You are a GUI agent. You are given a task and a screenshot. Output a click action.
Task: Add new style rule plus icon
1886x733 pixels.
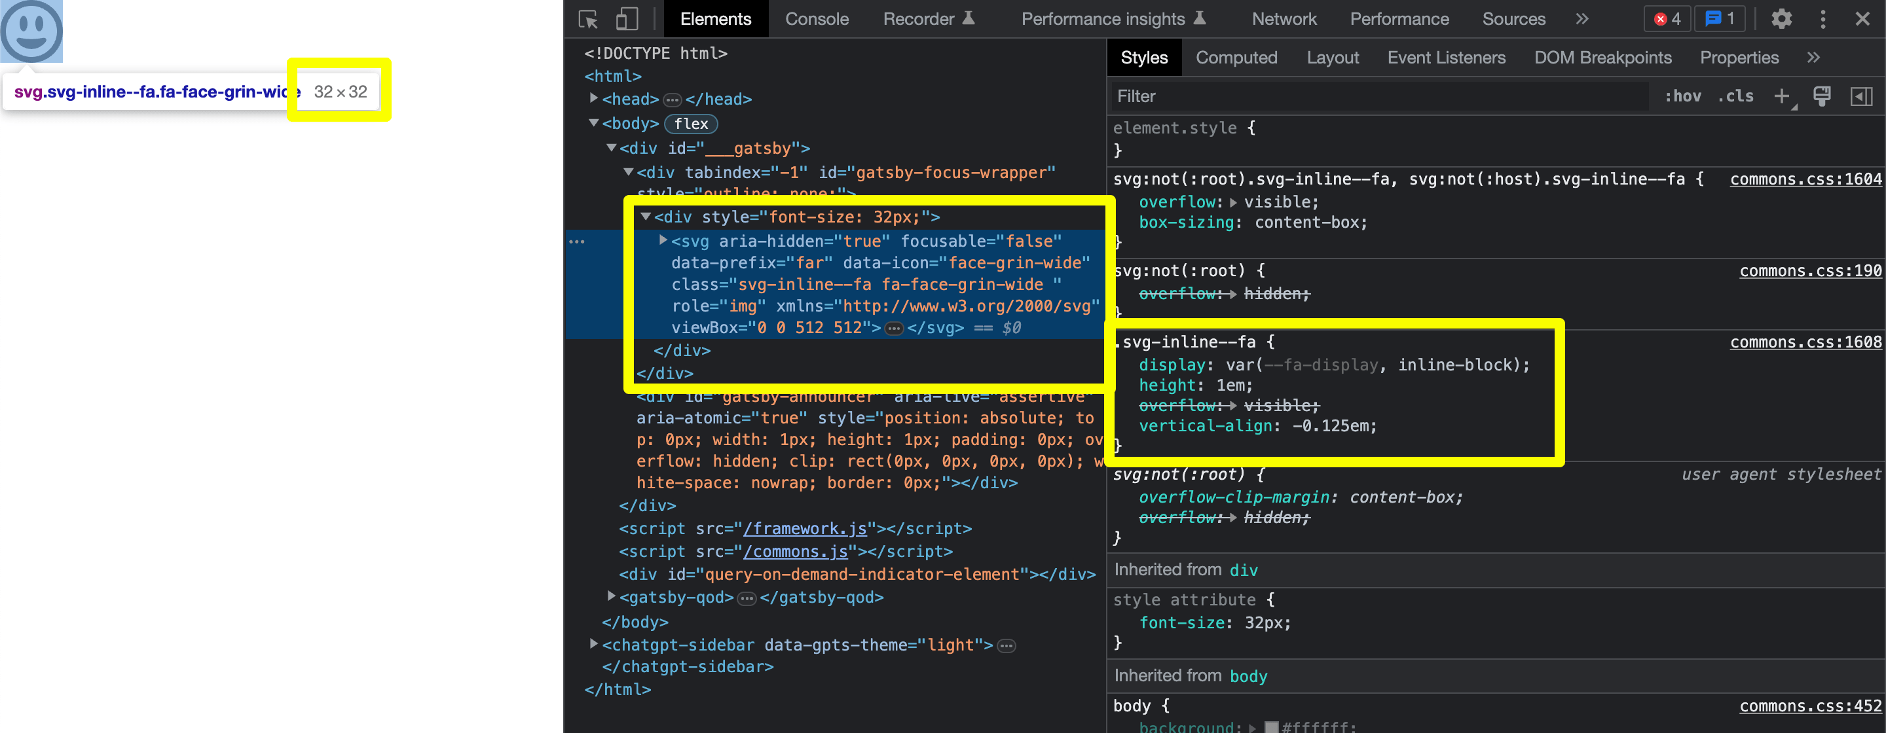click(x=1782, y=97)
